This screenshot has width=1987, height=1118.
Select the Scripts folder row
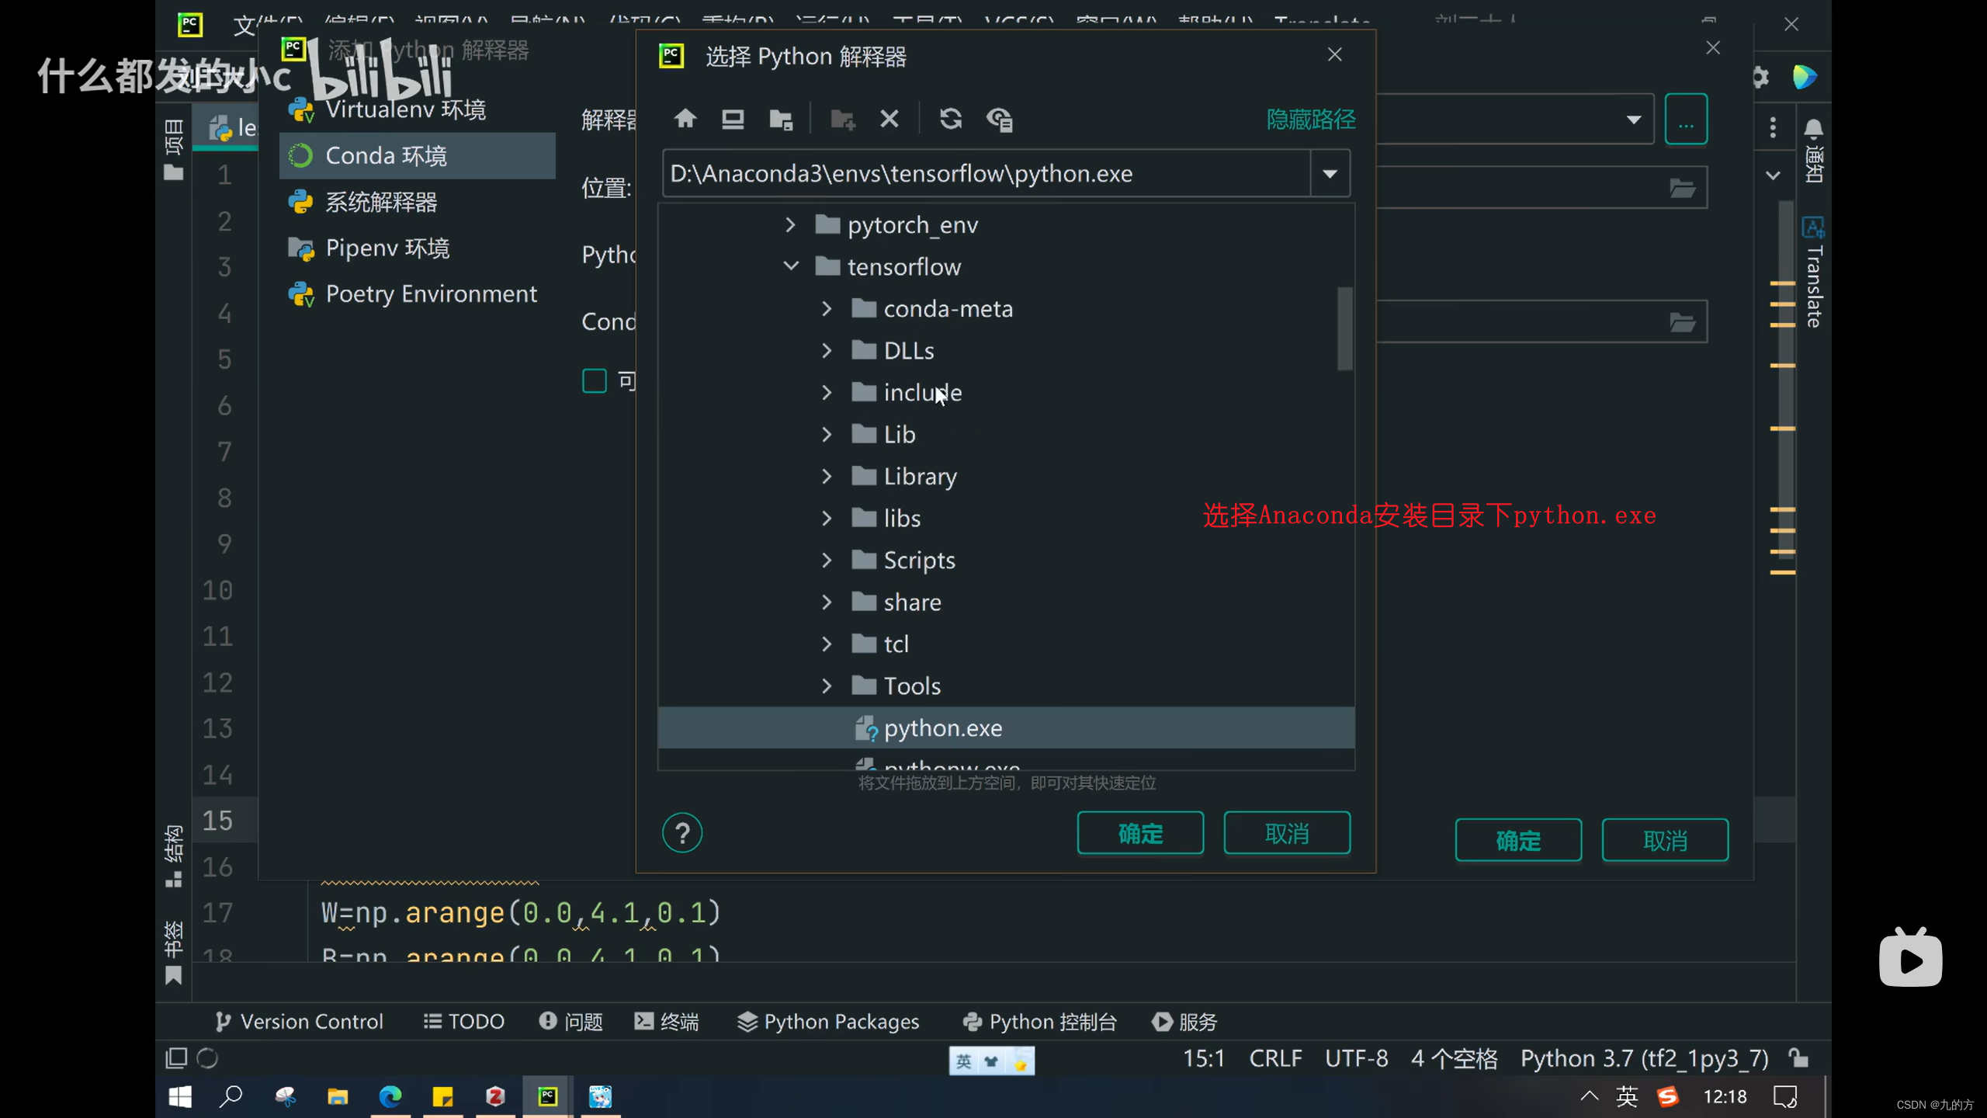tap(1006, 560)
